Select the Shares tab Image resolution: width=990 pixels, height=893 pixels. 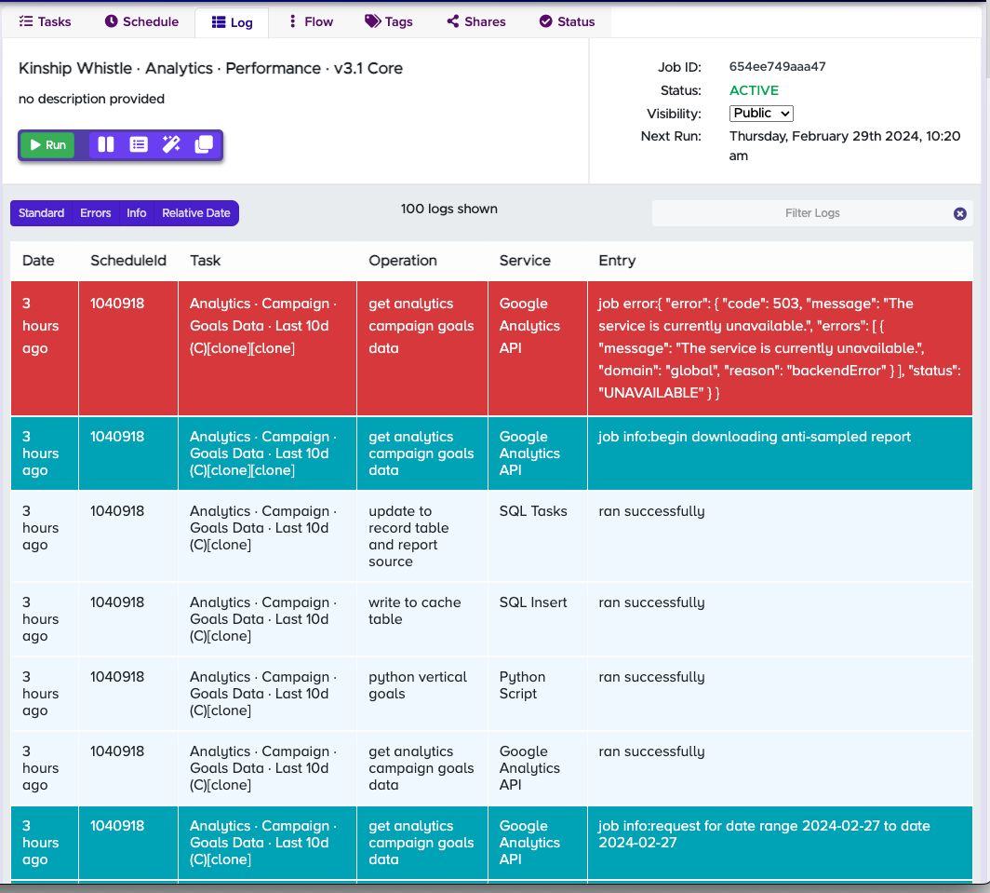(x=476, y=21)
